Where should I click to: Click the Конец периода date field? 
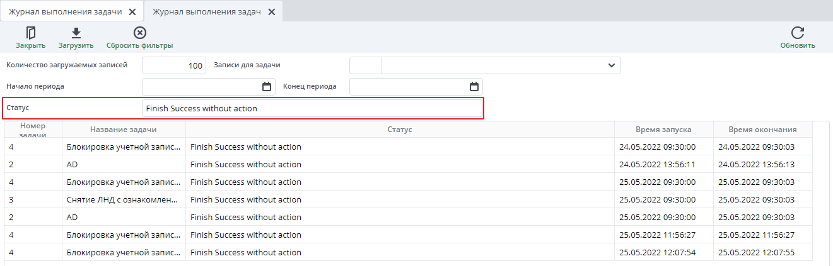(x=409, y=87)
